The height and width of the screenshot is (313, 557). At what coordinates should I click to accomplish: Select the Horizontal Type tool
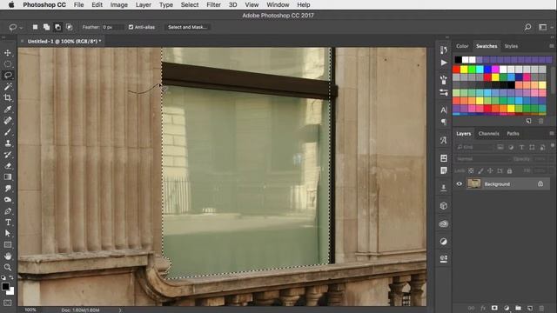coord(8,223)
